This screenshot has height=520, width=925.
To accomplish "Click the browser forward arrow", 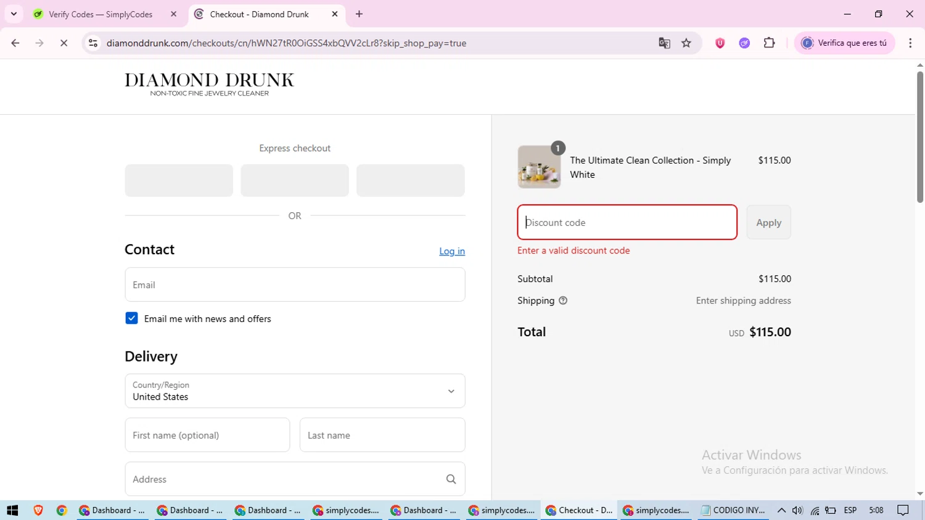I will 39,43.
